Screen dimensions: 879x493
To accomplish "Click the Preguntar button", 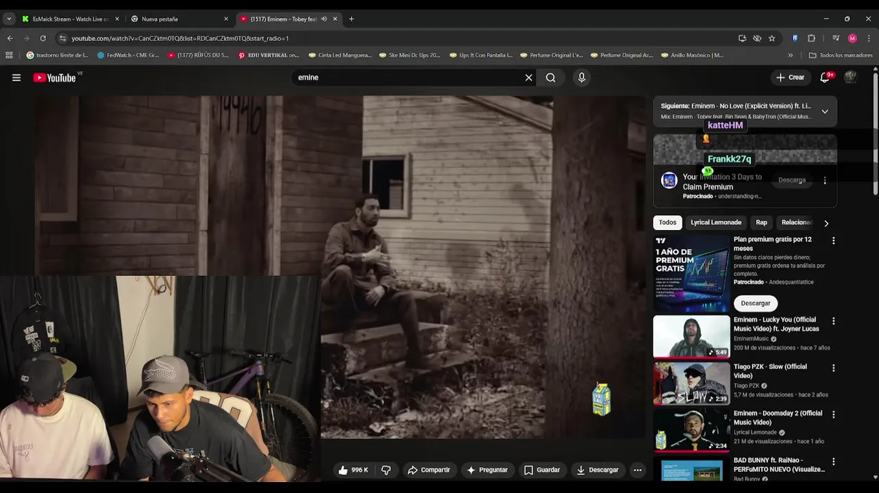I will 487,470.
